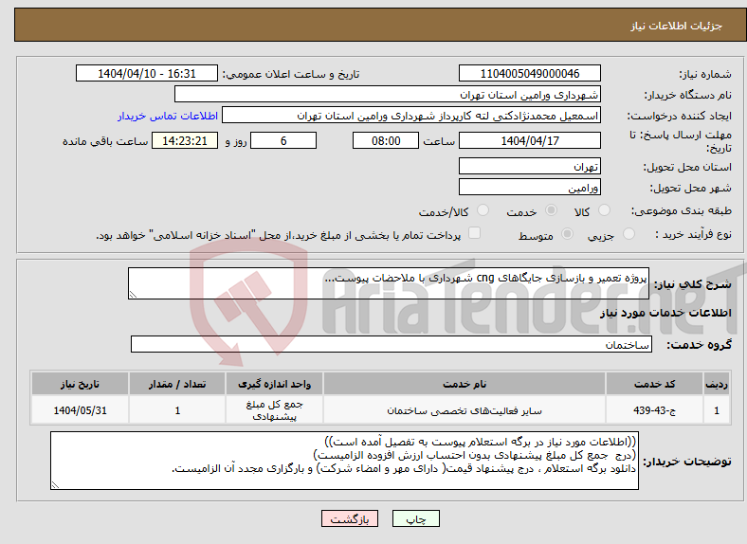Select the کالا/خدمت radio button

[483, 210]
